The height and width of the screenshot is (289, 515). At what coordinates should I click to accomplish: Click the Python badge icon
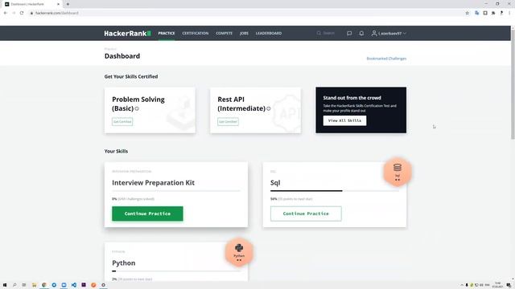(x=239, y=252)
